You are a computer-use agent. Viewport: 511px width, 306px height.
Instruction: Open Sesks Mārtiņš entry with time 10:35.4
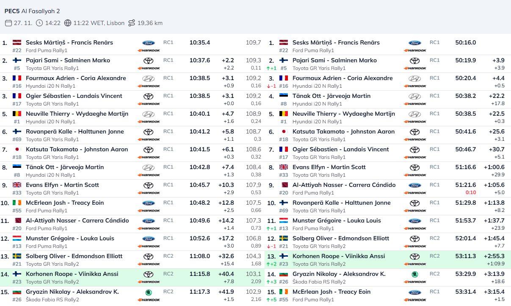(x=69, y=42)
